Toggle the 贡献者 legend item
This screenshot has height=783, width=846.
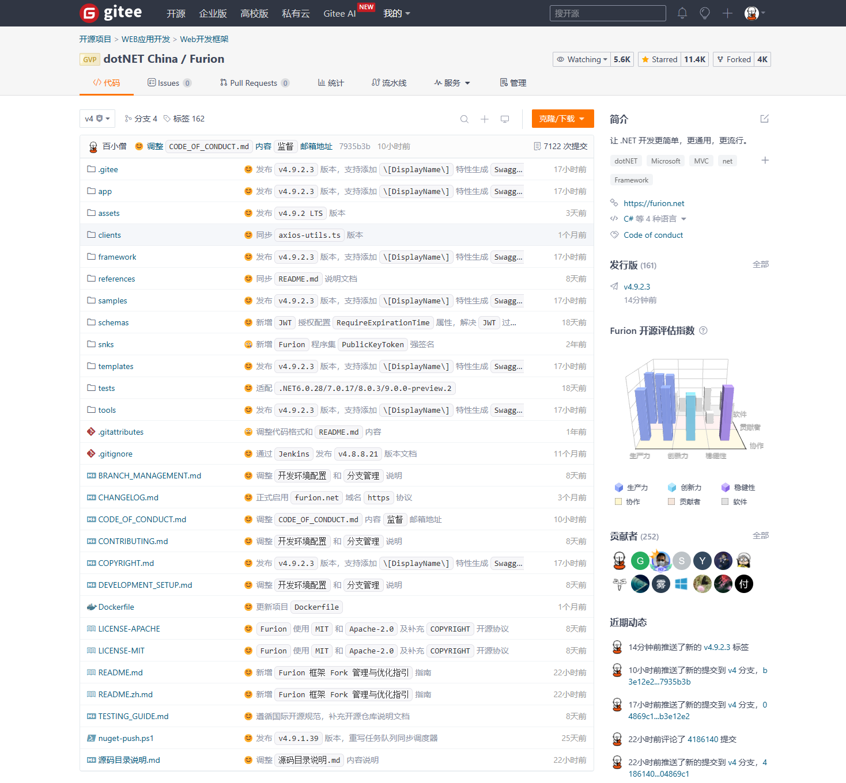(x=684, y=501)
